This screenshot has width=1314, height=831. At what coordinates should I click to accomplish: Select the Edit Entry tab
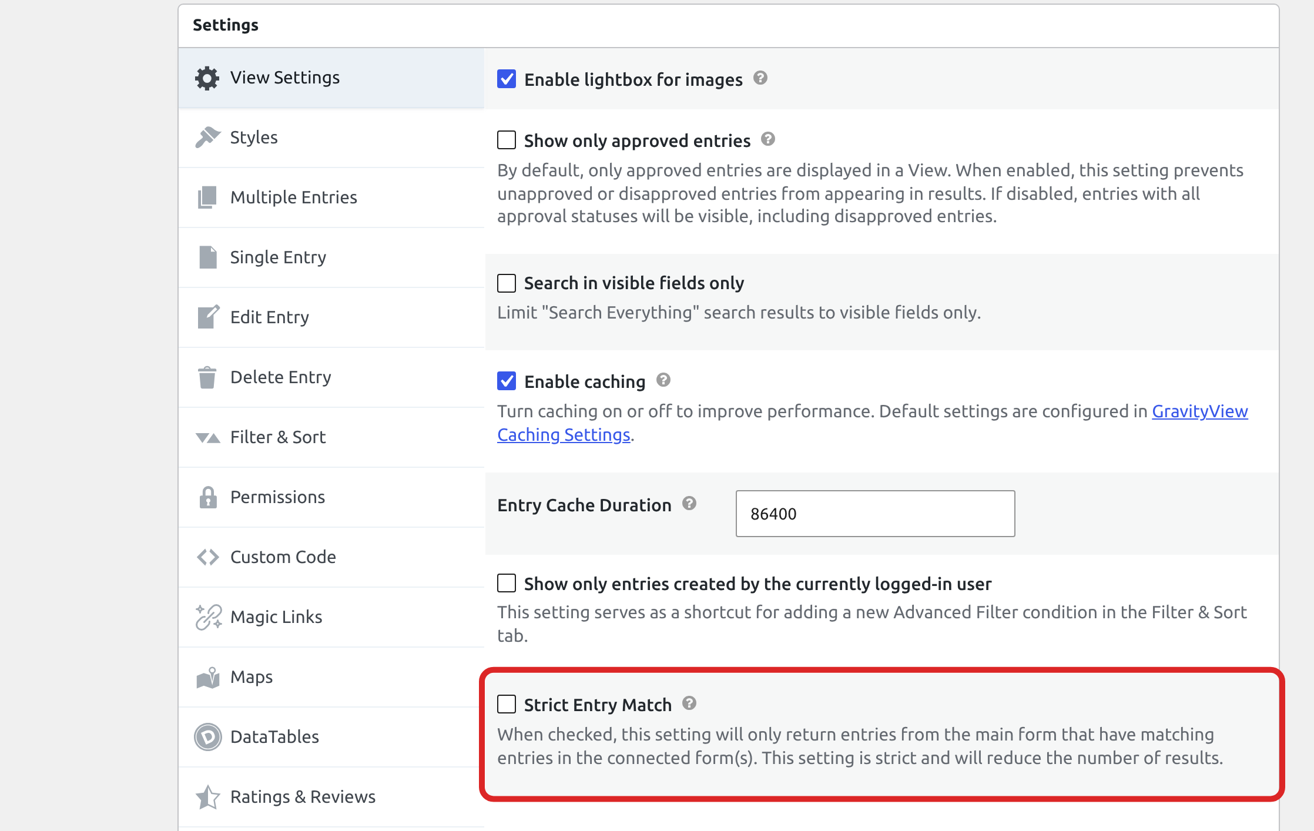[331, 317]
